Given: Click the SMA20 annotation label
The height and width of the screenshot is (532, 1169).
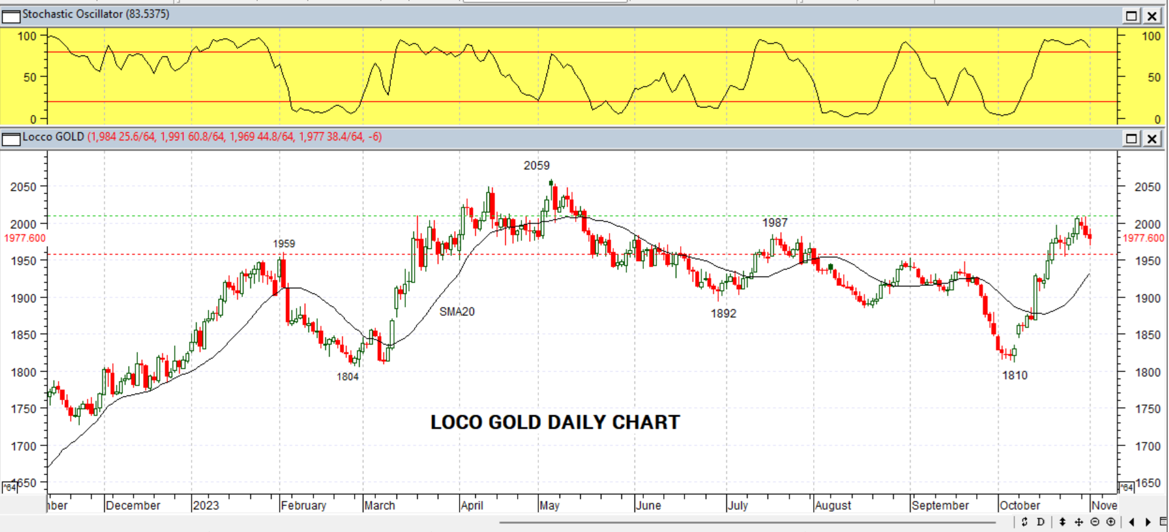Looking at the screenshot, I should (x=457, y=312).
